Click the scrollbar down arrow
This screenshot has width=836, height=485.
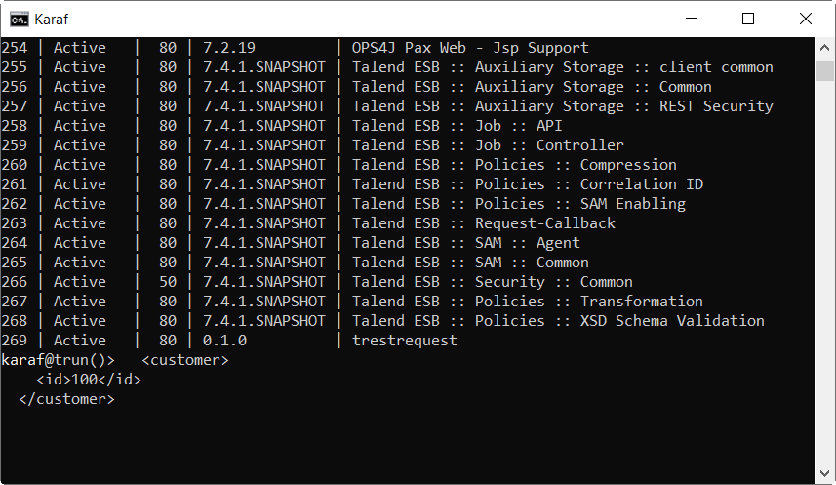824,475
